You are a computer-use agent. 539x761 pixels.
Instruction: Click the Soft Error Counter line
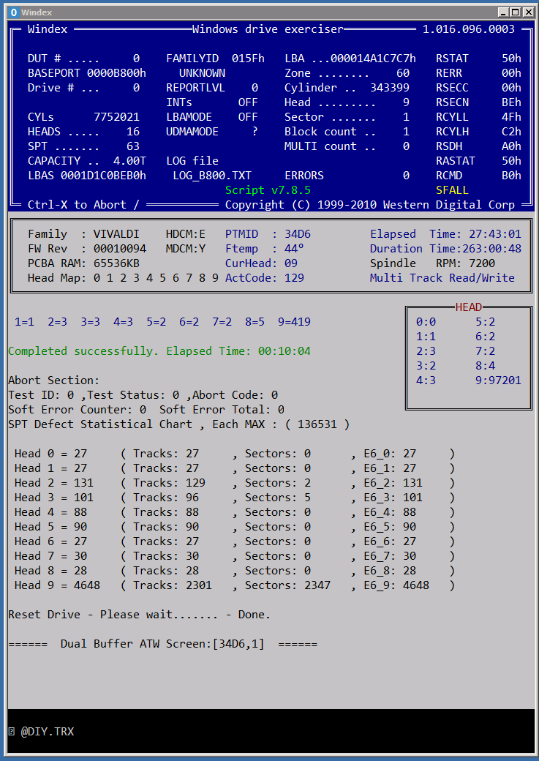click(x=146, y=410)
